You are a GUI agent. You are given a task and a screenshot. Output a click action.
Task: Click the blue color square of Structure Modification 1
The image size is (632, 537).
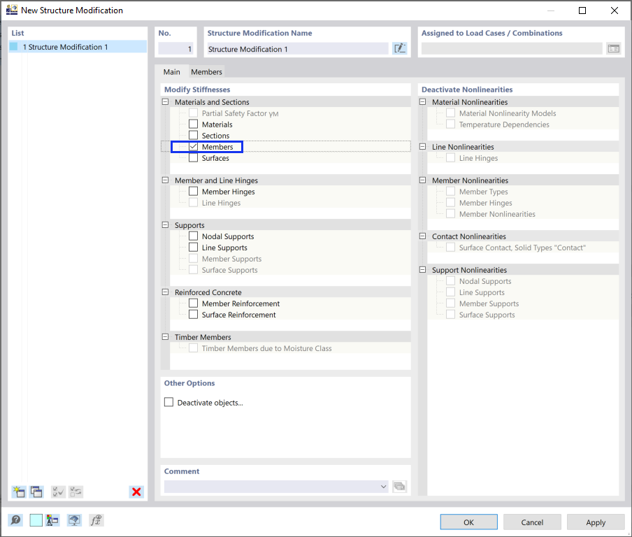point(14,47)
